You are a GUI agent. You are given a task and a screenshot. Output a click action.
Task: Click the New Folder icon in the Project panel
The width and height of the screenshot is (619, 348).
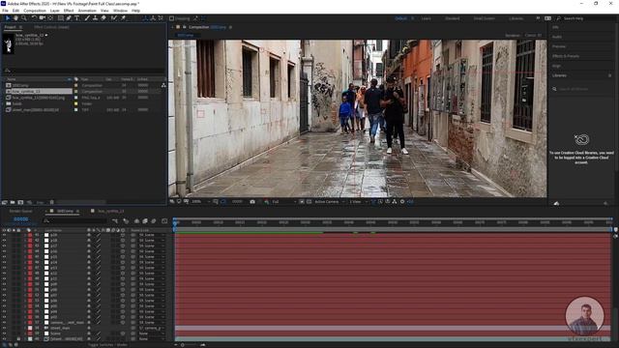tap(13, 202)
